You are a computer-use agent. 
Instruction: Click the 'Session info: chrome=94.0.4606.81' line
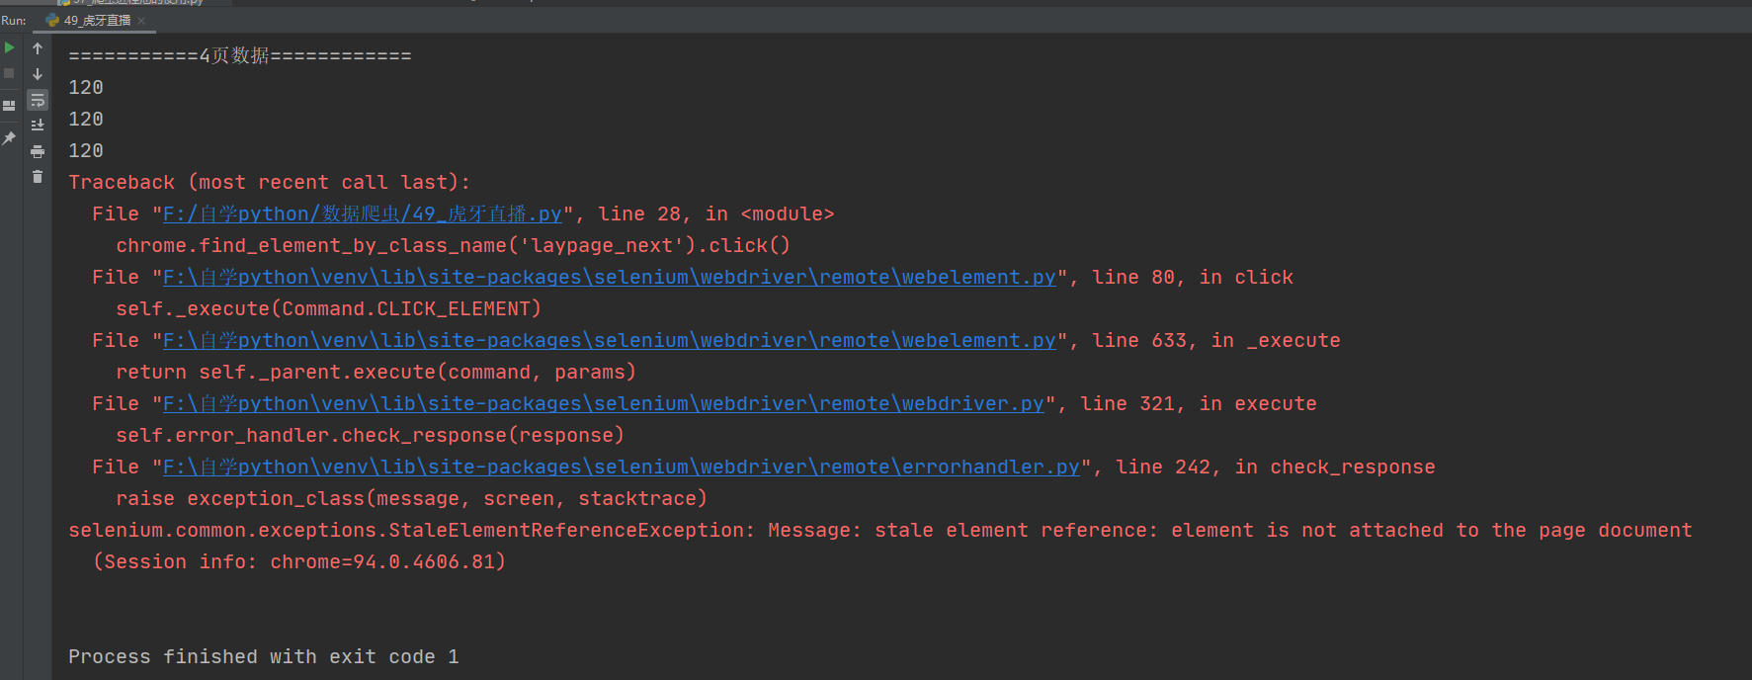click(299, 562)
